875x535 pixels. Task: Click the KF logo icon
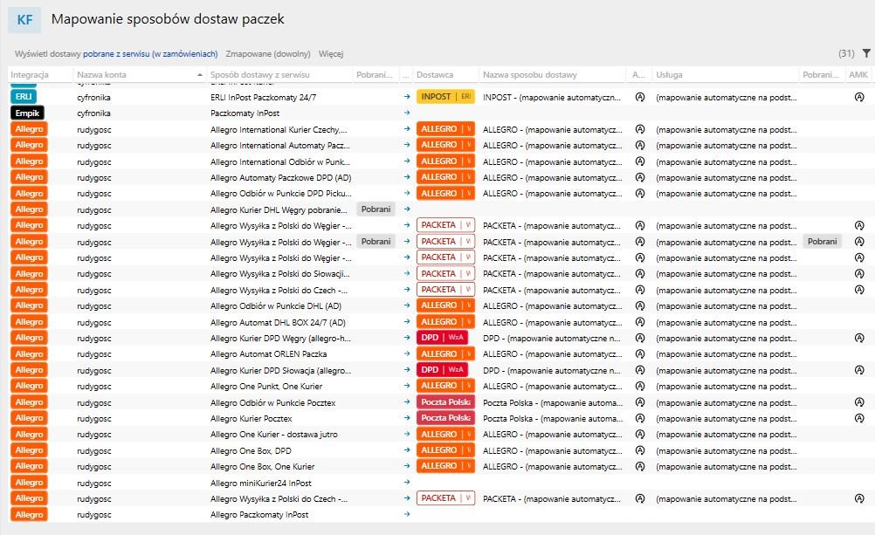(x=24, y=19)
